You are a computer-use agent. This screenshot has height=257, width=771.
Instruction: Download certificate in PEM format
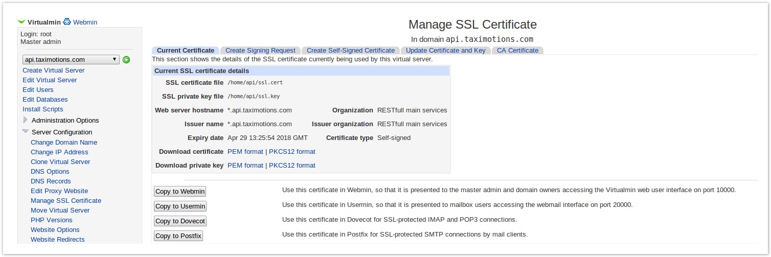pos(245,152)
